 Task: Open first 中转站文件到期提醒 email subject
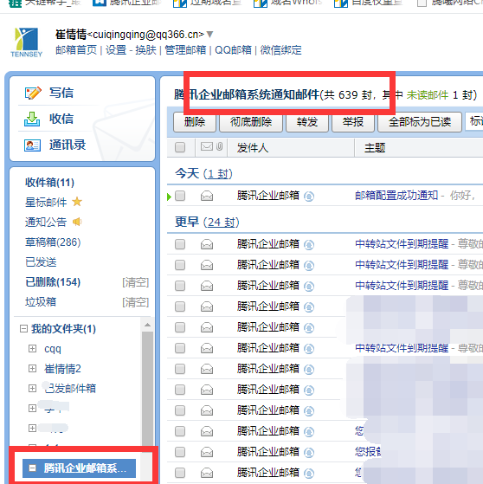402,244
